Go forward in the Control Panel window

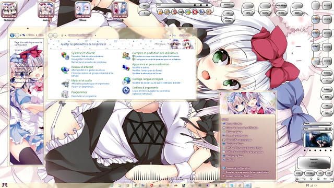click(x=55, y=35)
